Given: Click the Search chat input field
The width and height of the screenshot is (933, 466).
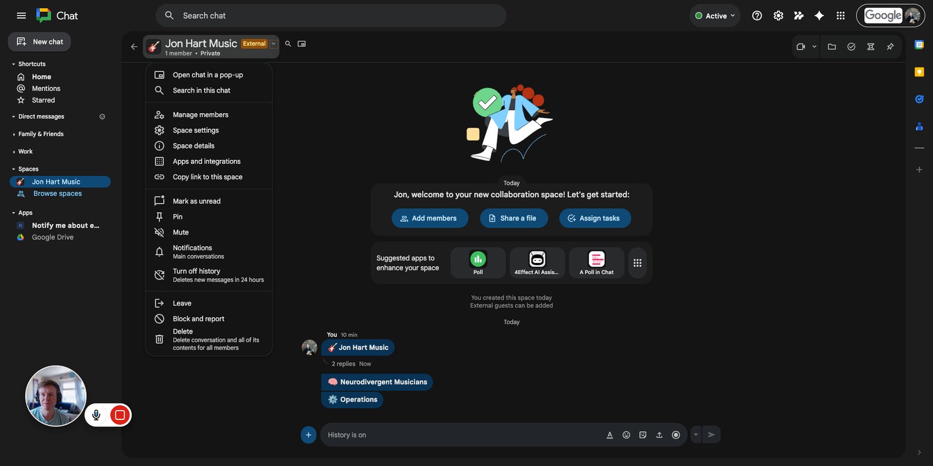Looking at the screenshot, I should pyautogui.click(x=331, y=16).
